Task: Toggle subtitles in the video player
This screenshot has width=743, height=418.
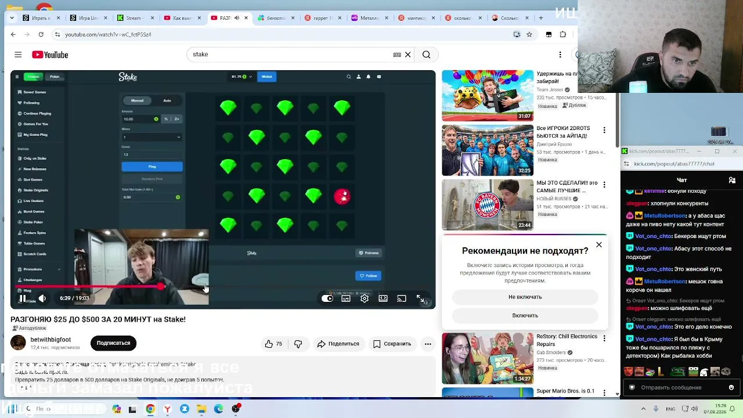Action: (x=346, y=298)
